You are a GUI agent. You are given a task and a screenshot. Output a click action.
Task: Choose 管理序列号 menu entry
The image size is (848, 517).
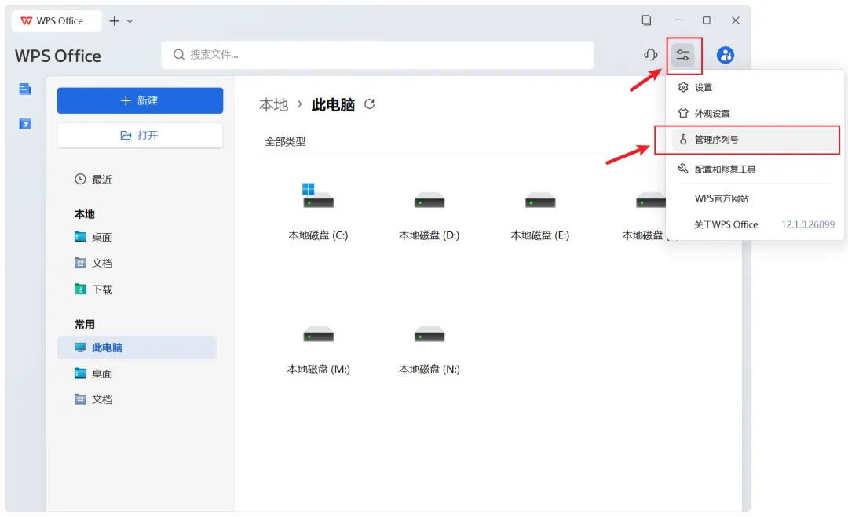755,140
